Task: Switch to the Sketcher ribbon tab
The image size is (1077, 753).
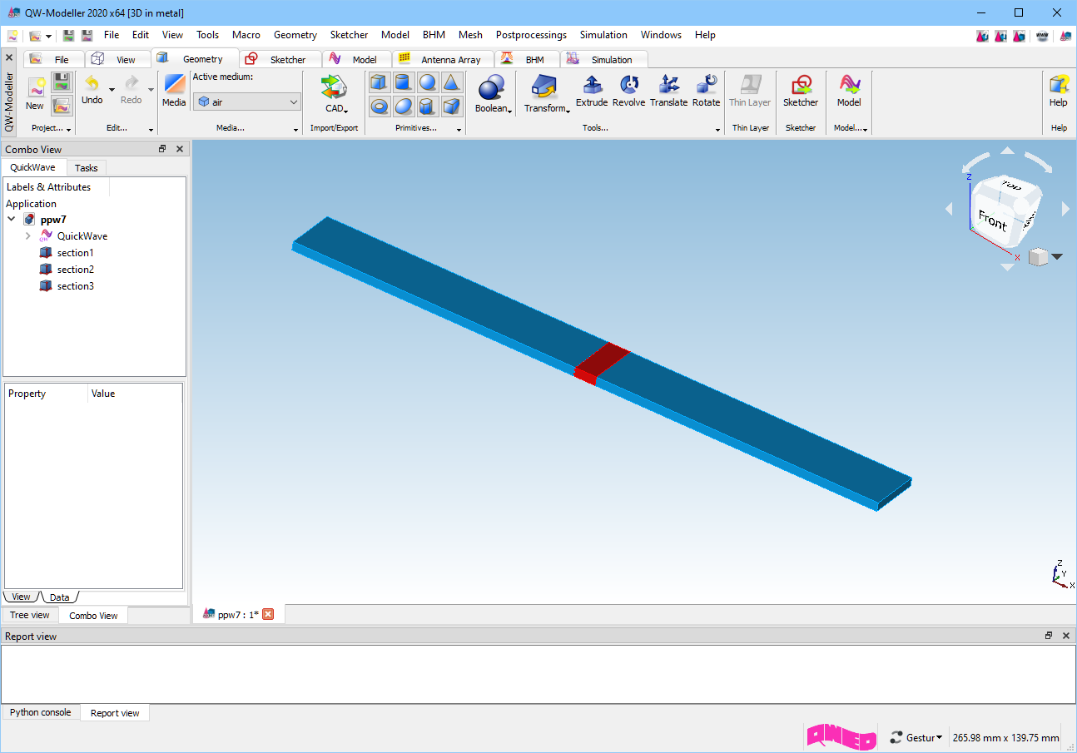Action: [280, 59]
